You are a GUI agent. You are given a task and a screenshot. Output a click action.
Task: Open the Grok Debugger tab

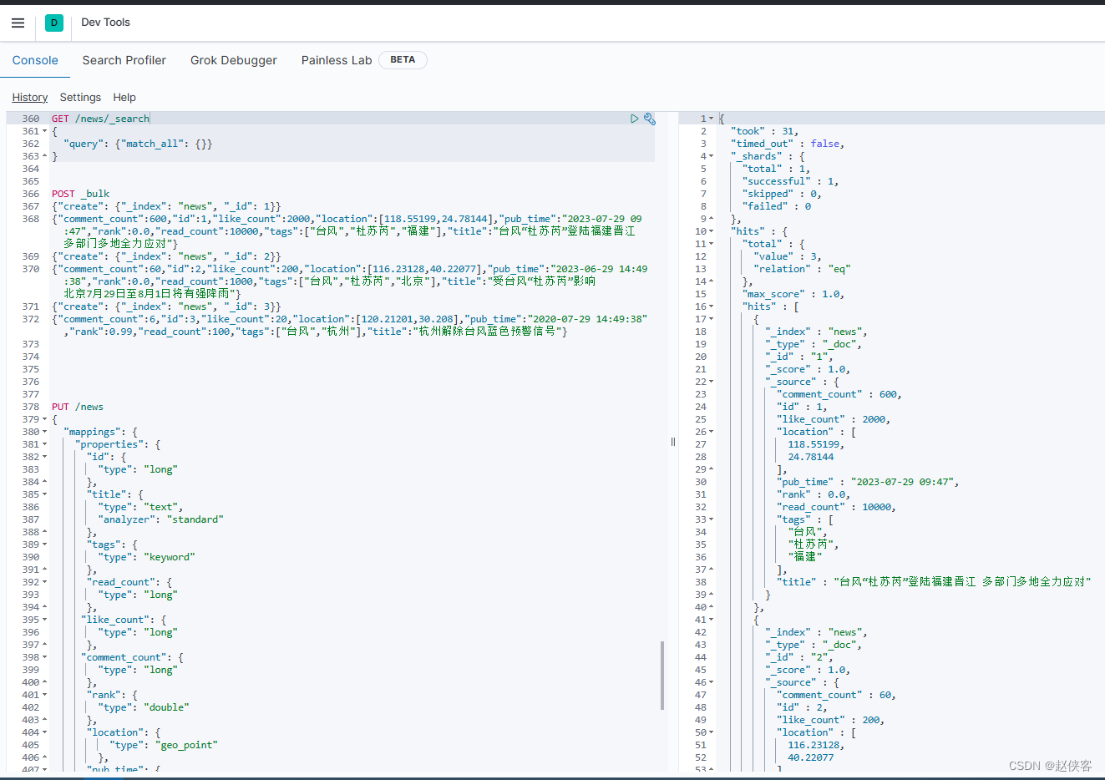click(234, 60)
